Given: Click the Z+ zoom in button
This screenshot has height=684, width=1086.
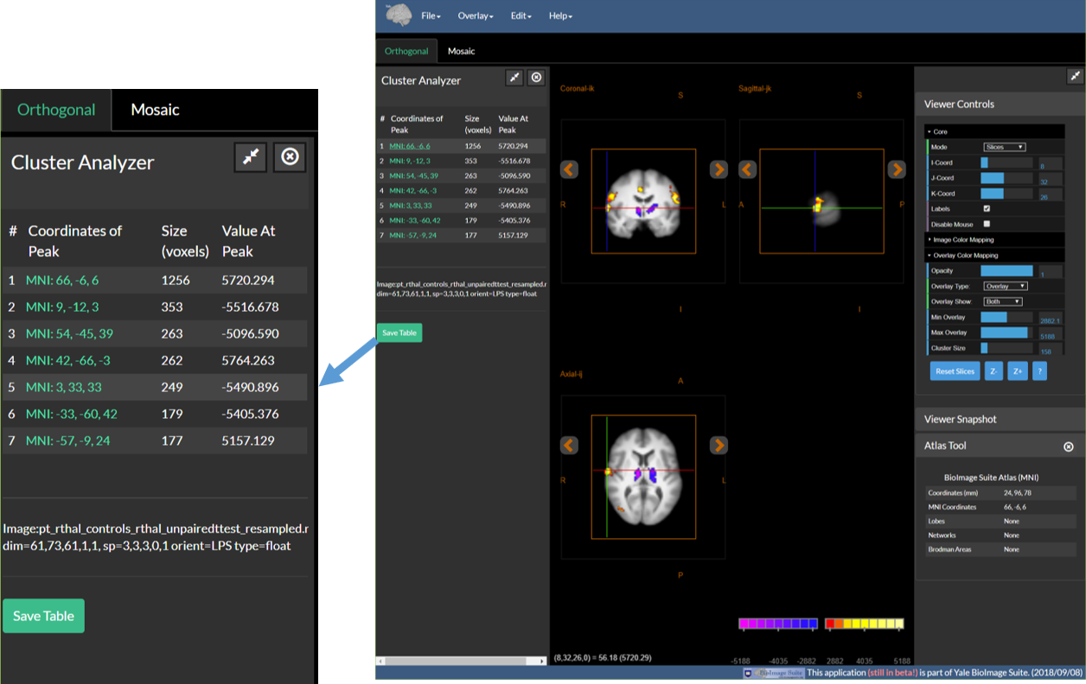Looking at the screenshot, I should (x=1018, y=370).
